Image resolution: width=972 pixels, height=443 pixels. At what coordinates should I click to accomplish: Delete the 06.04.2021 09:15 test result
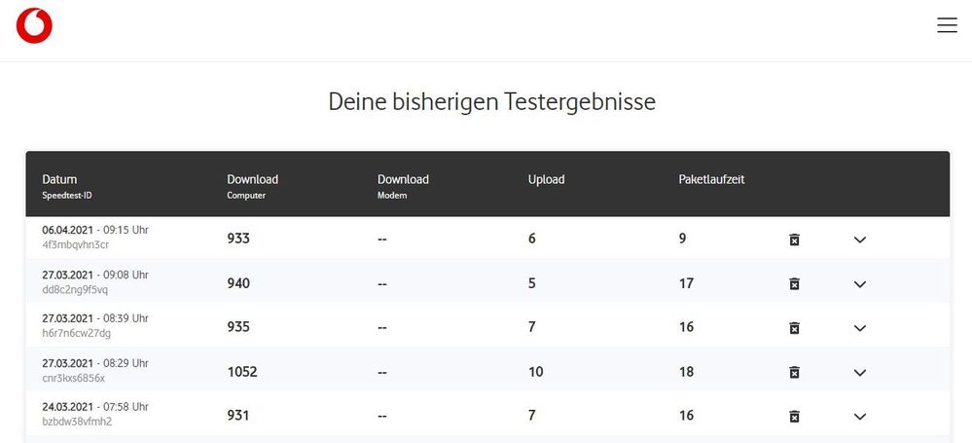[x=794, y=239]
